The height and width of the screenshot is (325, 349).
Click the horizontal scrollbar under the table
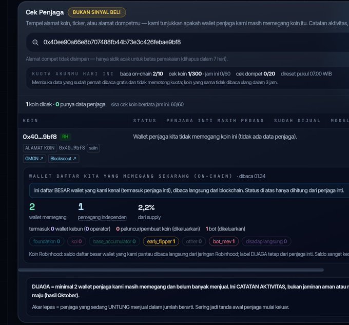pos(171,270)
